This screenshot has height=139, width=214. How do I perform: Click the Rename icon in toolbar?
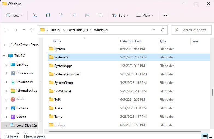74,15
